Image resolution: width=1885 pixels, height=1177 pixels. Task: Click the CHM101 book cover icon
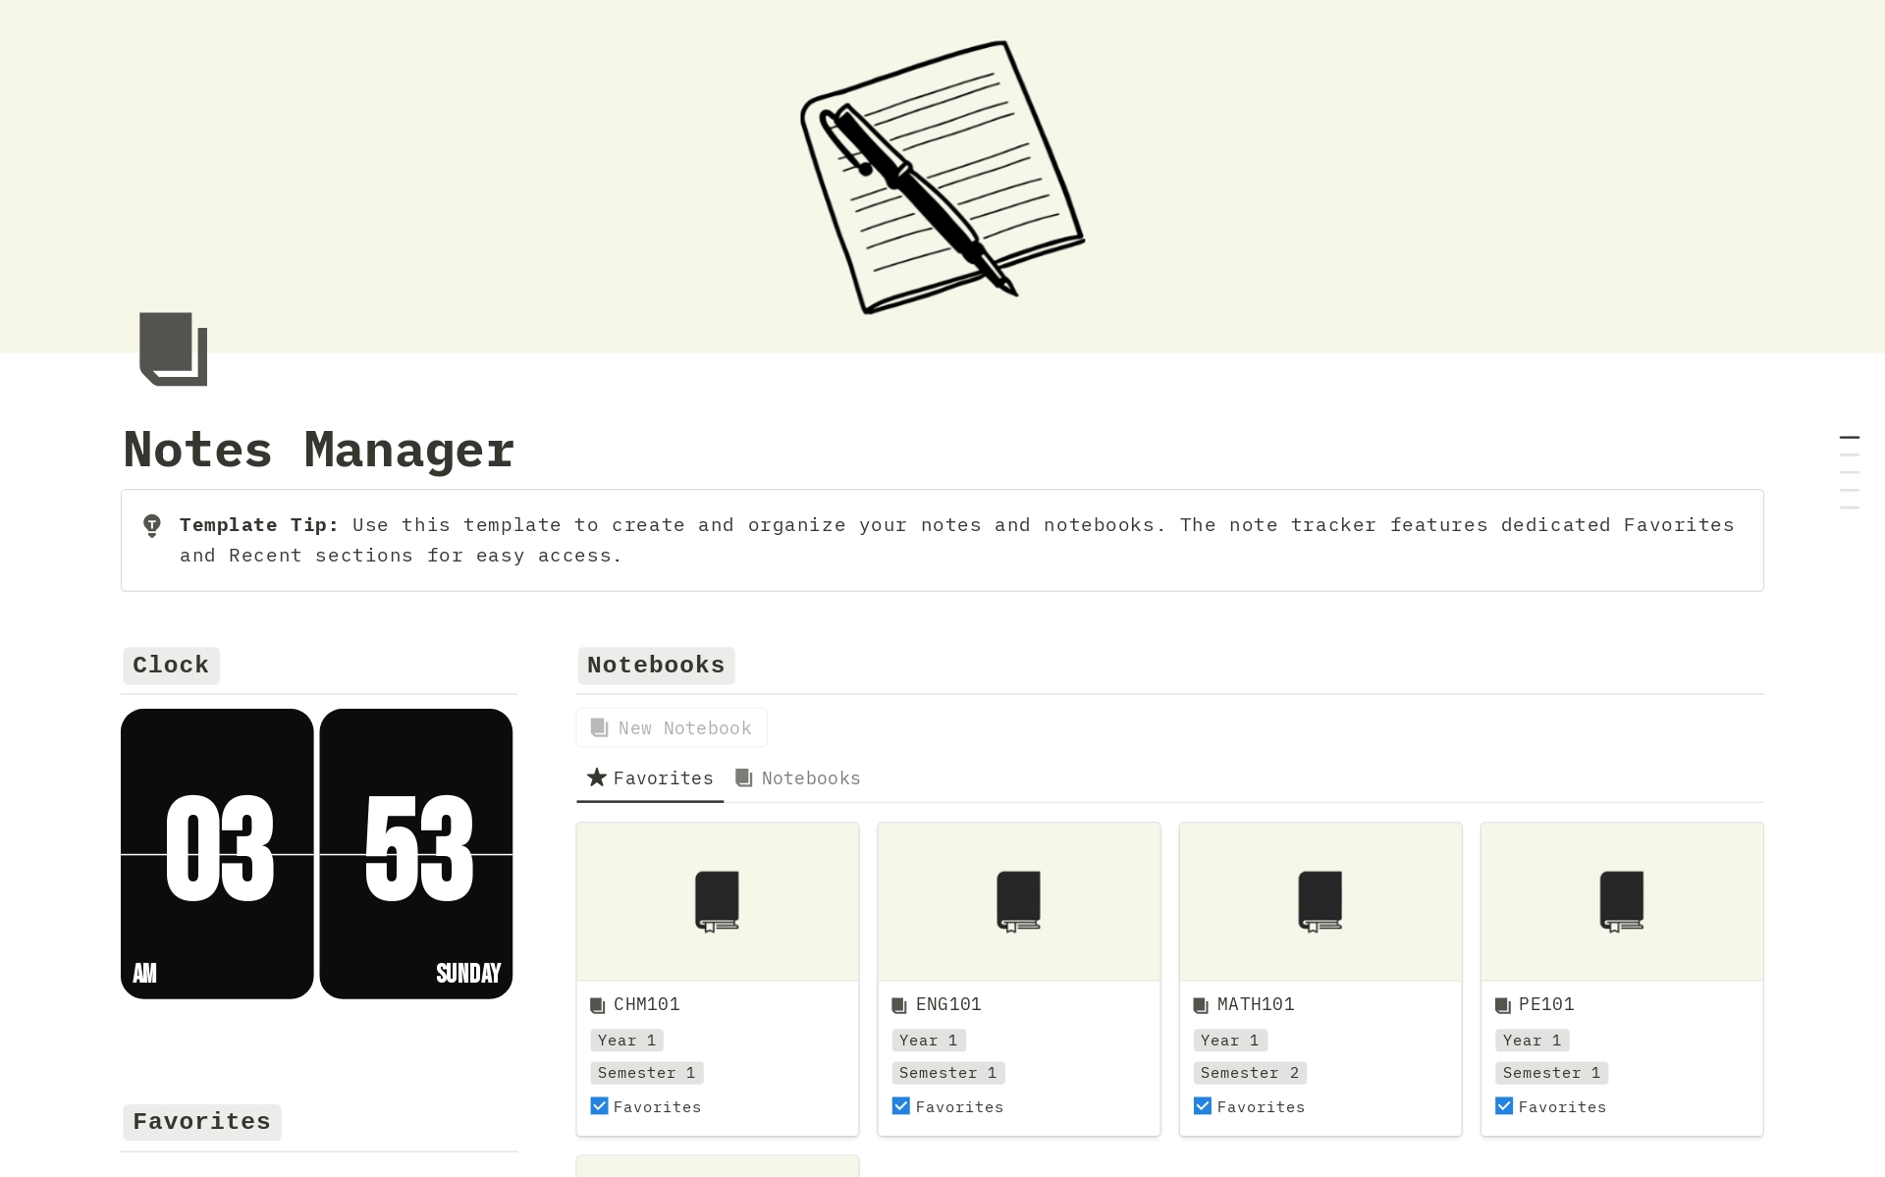pos(717,900)
